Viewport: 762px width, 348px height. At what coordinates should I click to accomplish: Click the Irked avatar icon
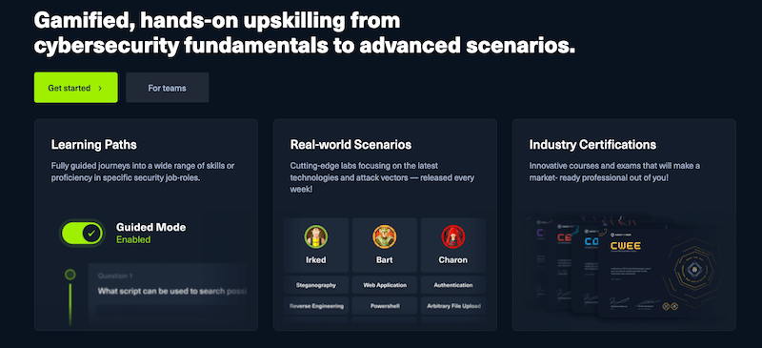pyautogui.click(x=316, y=237)
